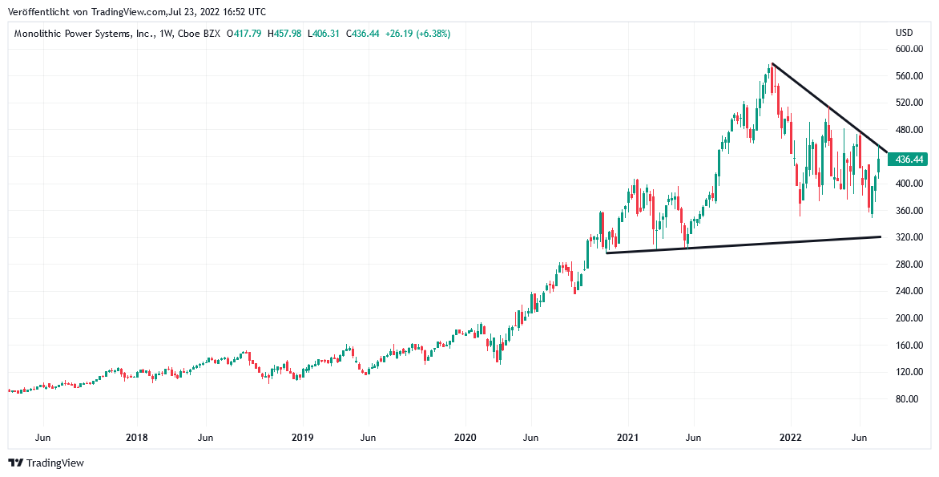Image resolution: width=939 pixels, height=477 pixels.
Task: Click the Jun label before 2018
Action: (42, 438)
